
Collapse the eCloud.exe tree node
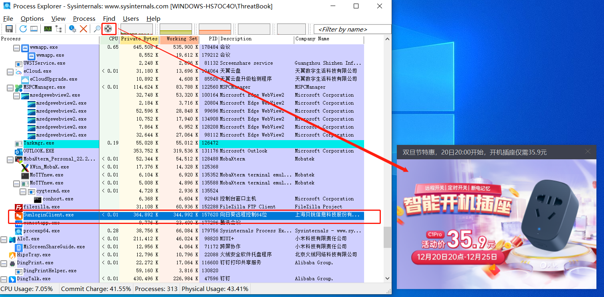tap(10, 71)
